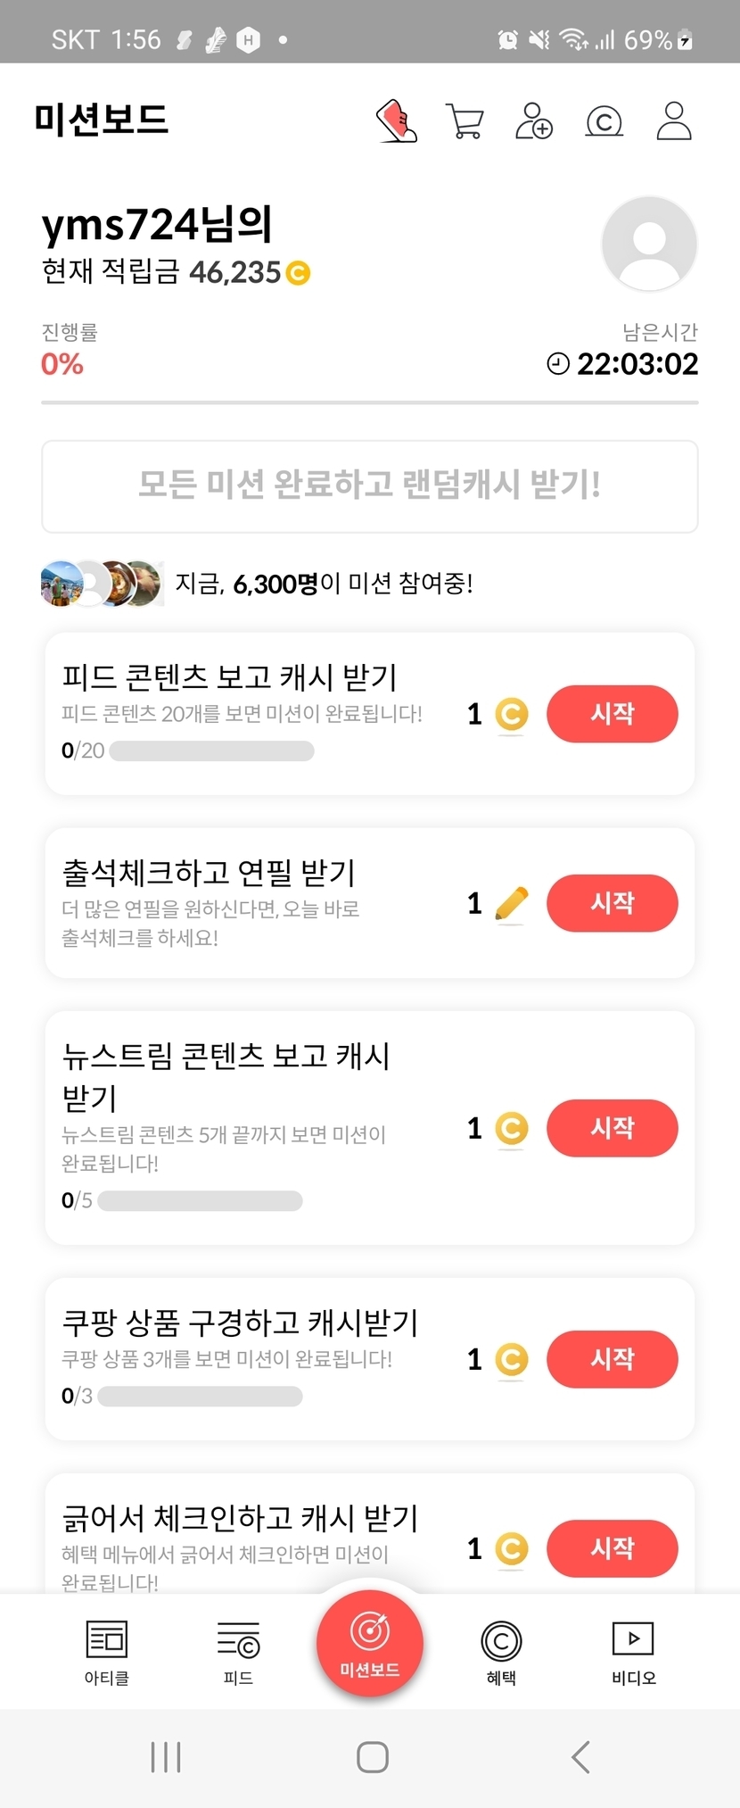Tap the pencil reward icon

511,904
